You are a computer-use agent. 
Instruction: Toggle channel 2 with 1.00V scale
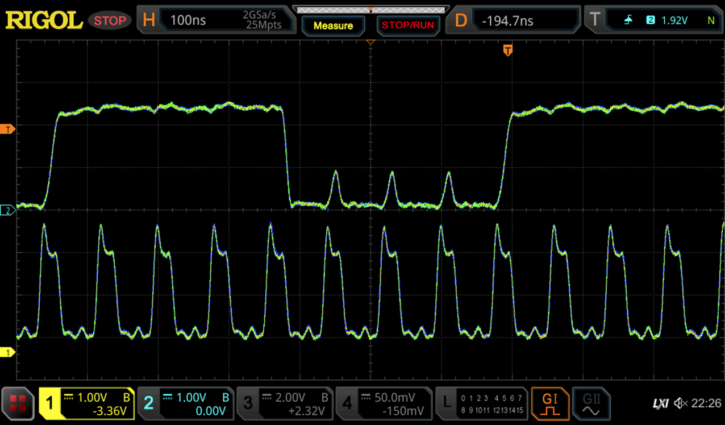(x=186, y=403)
